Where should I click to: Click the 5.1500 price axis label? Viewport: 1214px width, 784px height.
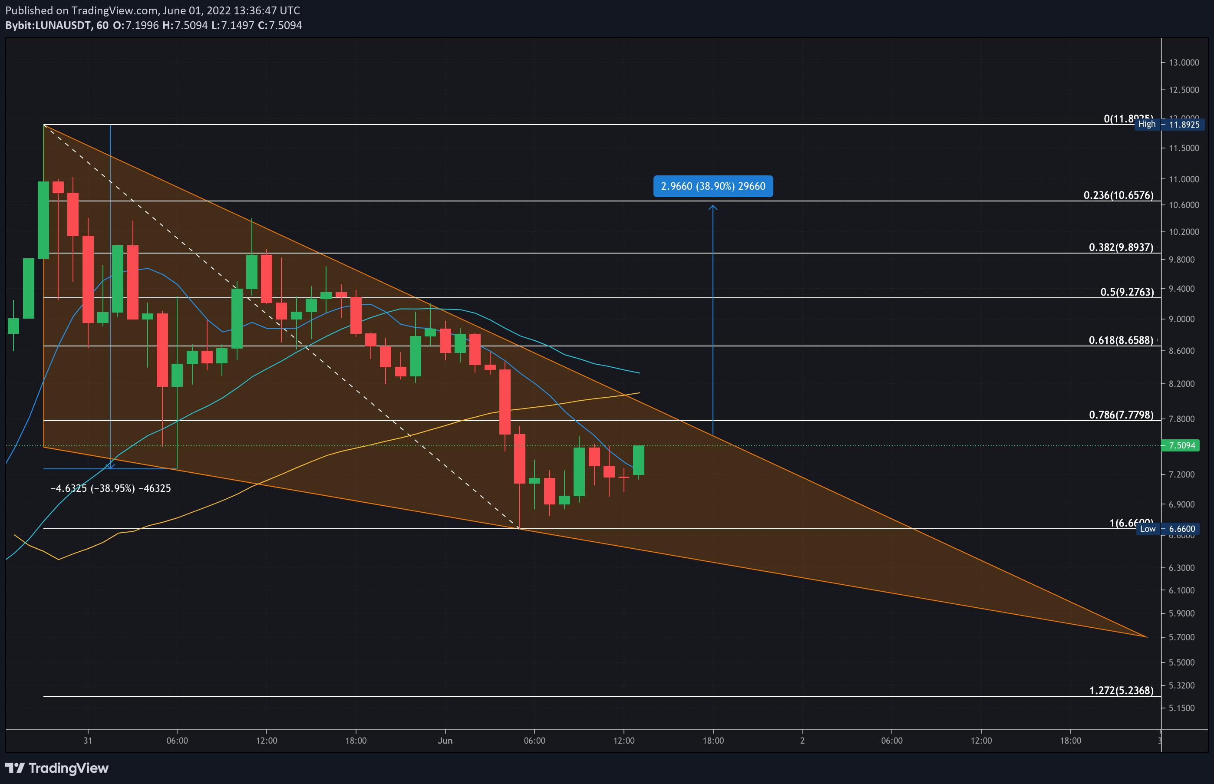click(x=1181, y=708)
